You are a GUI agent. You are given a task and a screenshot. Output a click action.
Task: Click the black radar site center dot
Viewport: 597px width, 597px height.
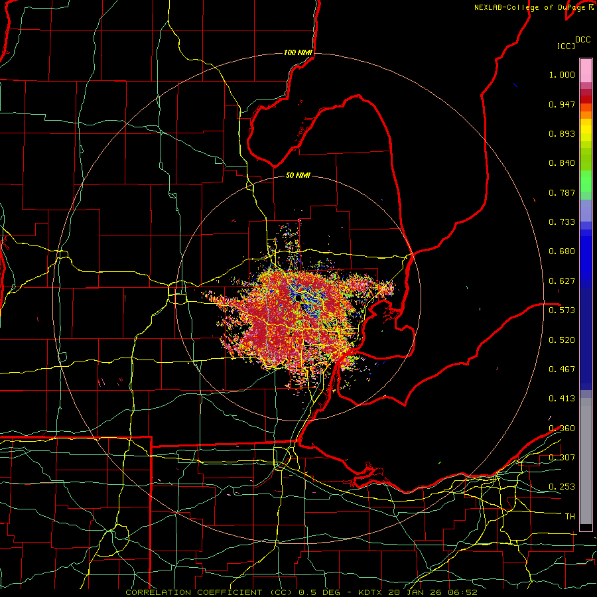(298, 298)
